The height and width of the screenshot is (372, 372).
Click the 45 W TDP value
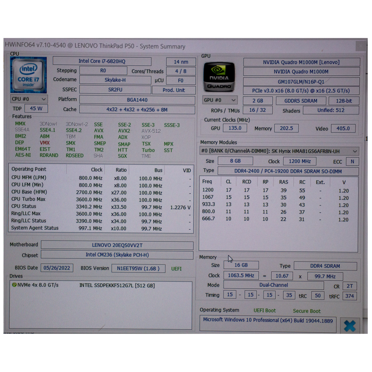36,108
